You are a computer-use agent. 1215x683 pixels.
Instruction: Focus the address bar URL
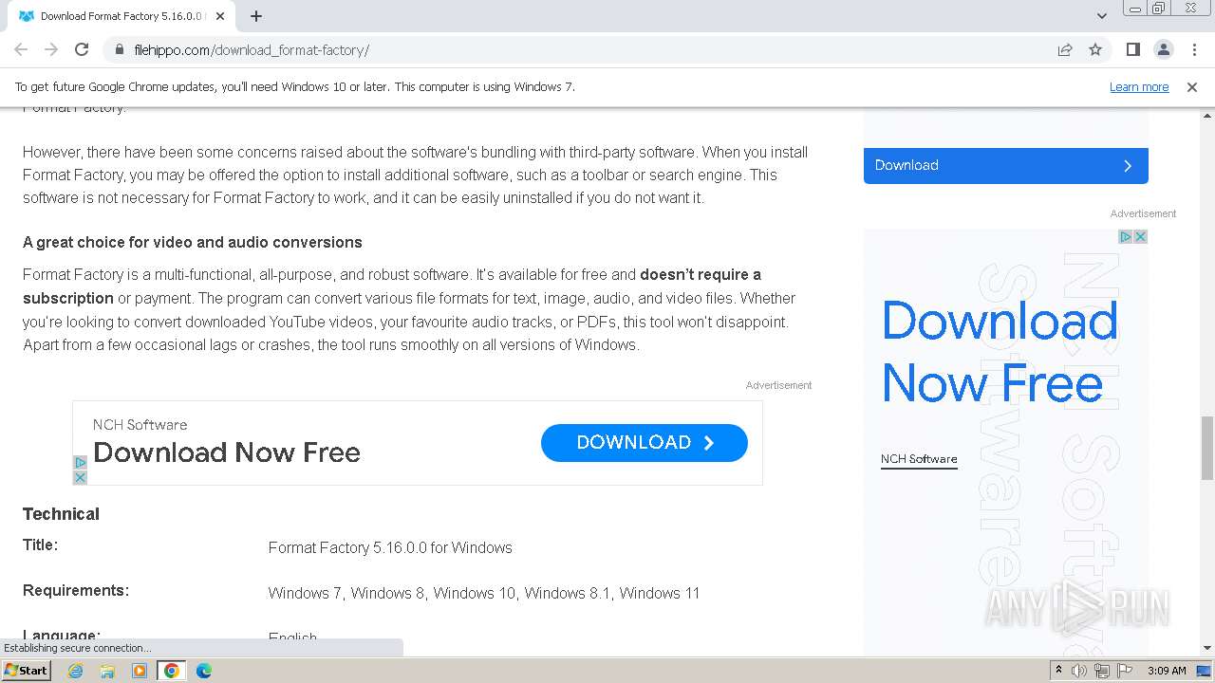252,50
